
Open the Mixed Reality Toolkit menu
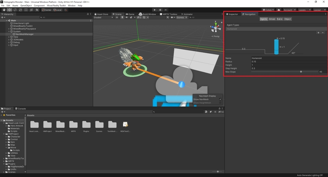(x=56, y=5)
